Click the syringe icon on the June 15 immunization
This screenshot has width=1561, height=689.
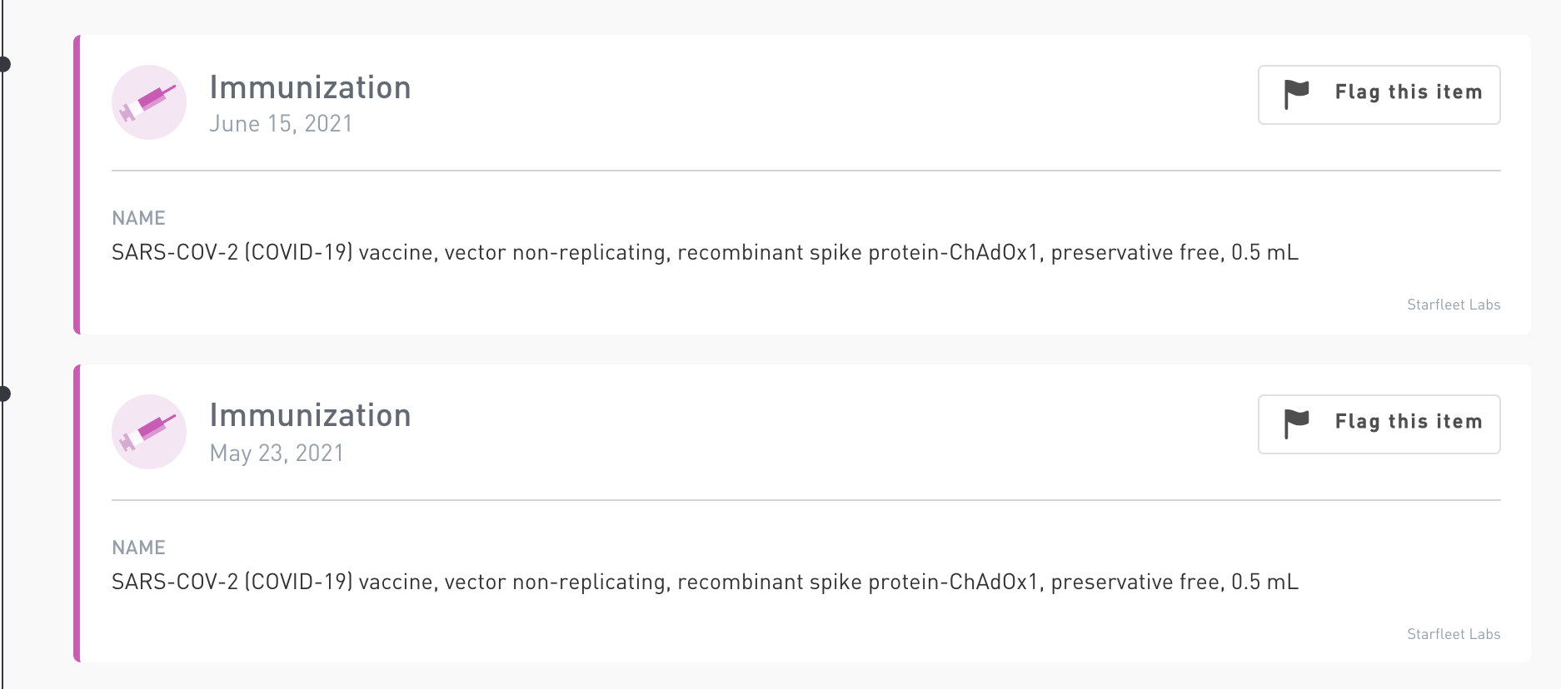click(149, 102)
